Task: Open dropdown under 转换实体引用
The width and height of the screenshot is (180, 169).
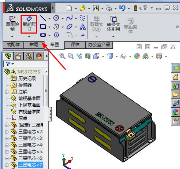Action: click(x=113, y=37)
